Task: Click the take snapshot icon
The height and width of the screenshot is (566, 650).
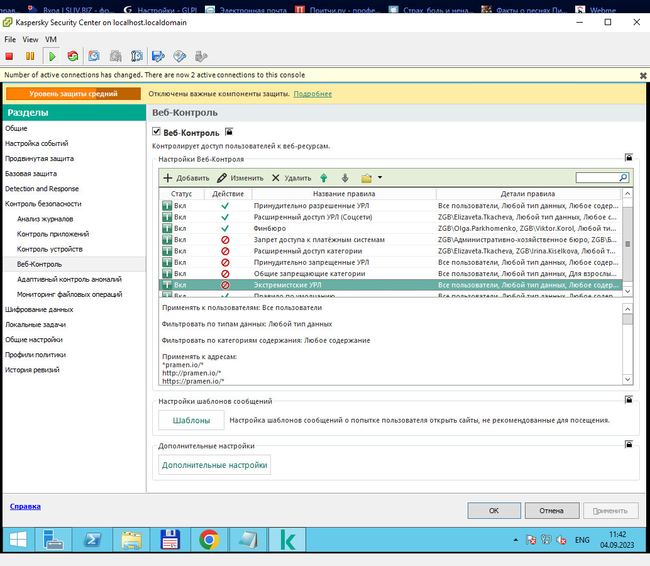Action: point(94,57)
